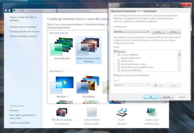
Task: Select the Aurora Borealis theme
Action: point(62,49)
